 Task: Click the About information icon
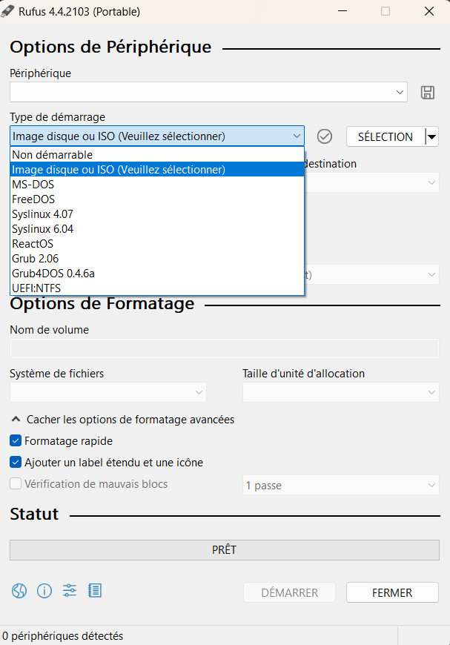click(44, 591)
